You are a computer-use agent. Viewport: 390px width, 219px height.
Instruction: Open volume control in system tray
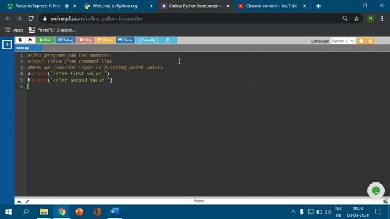[328, 212]
